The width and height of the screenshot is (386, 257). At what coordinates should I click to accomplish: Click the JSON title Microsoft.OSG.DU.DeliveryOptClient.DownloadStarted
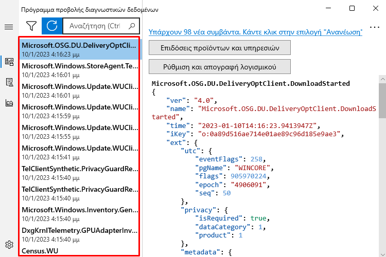point(251,84)
